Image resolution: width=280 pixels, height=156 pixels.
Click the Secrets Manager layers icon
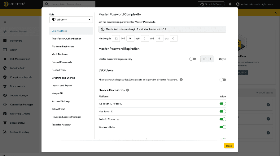5,95
